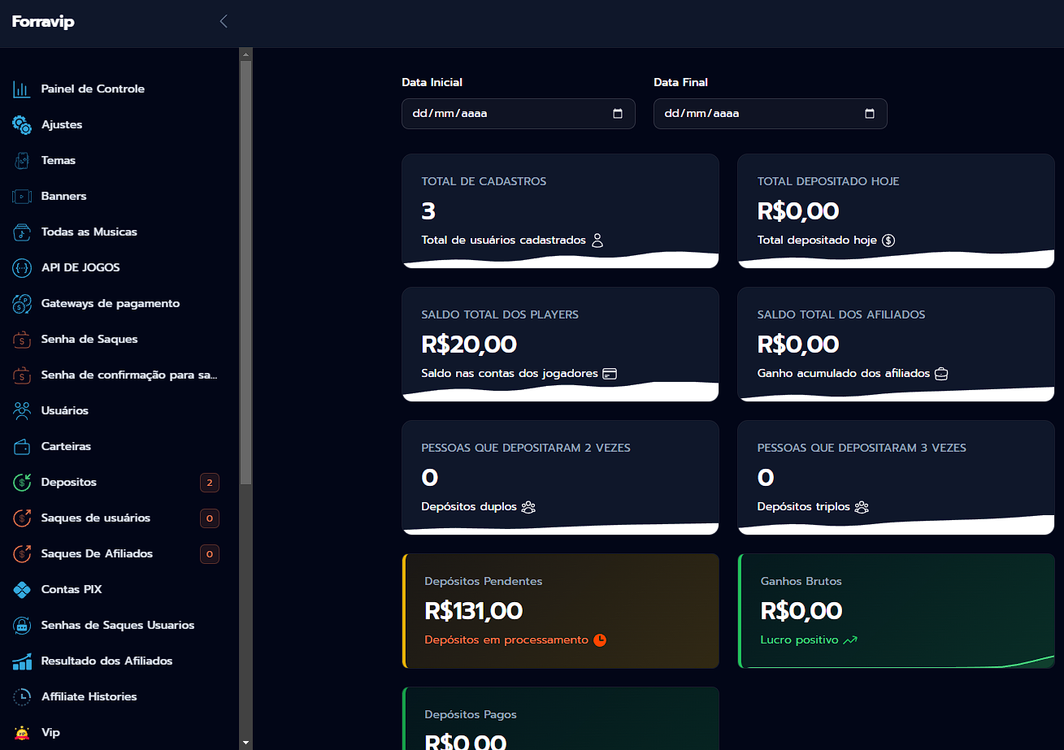Click the R$20,00 player balance value

[x=469, y=345]
